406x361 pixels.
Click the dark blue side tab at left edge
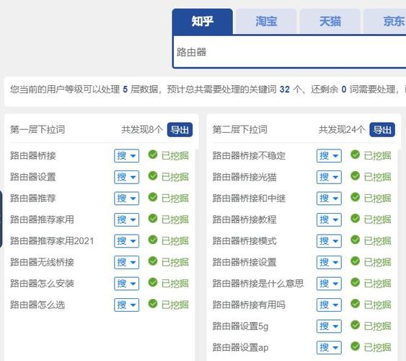[1, 219]
